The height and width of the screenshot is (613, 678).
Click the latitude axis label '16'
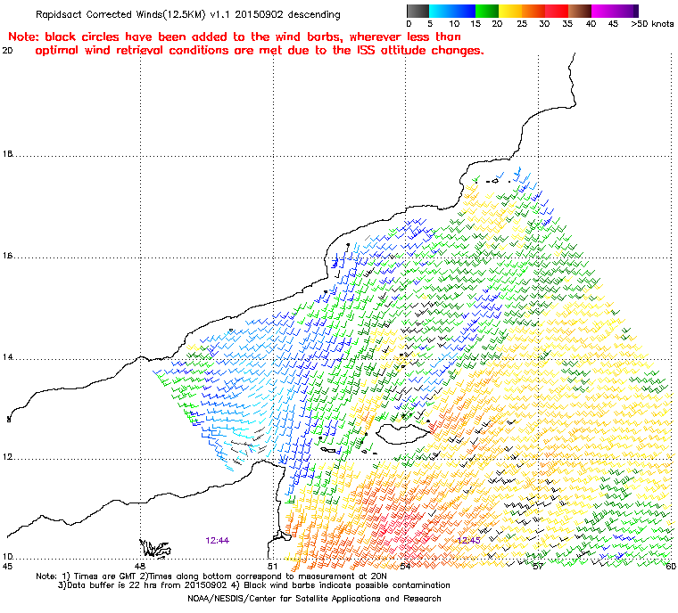7,256
